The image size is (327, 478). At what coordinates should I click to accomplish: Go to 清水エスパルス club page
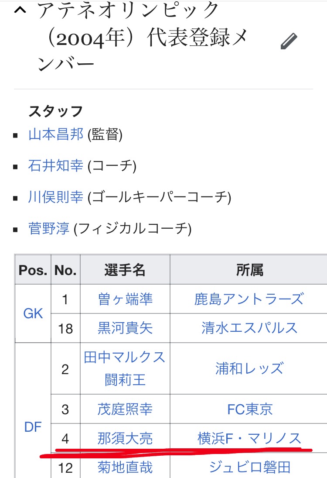click(x=249, y=328)
